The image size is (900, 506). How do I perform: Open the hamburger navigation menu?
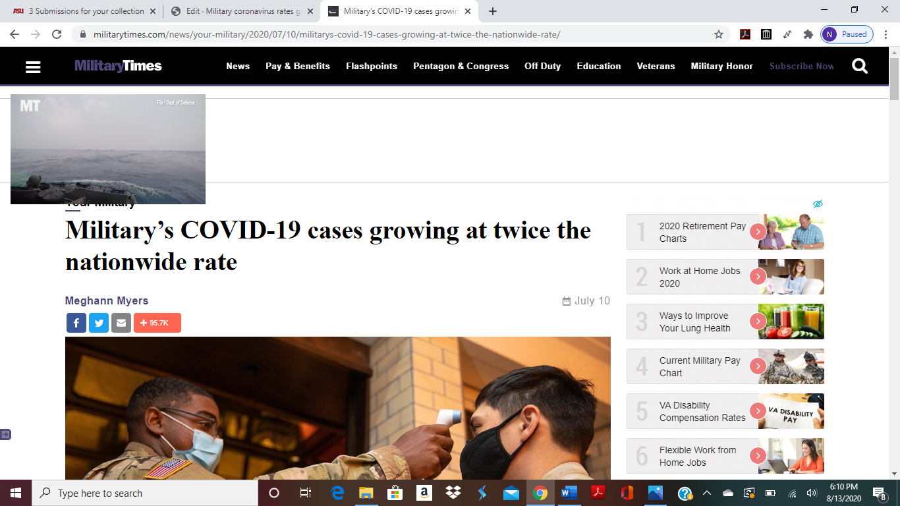pyautogui.click(x=33, y=67)
